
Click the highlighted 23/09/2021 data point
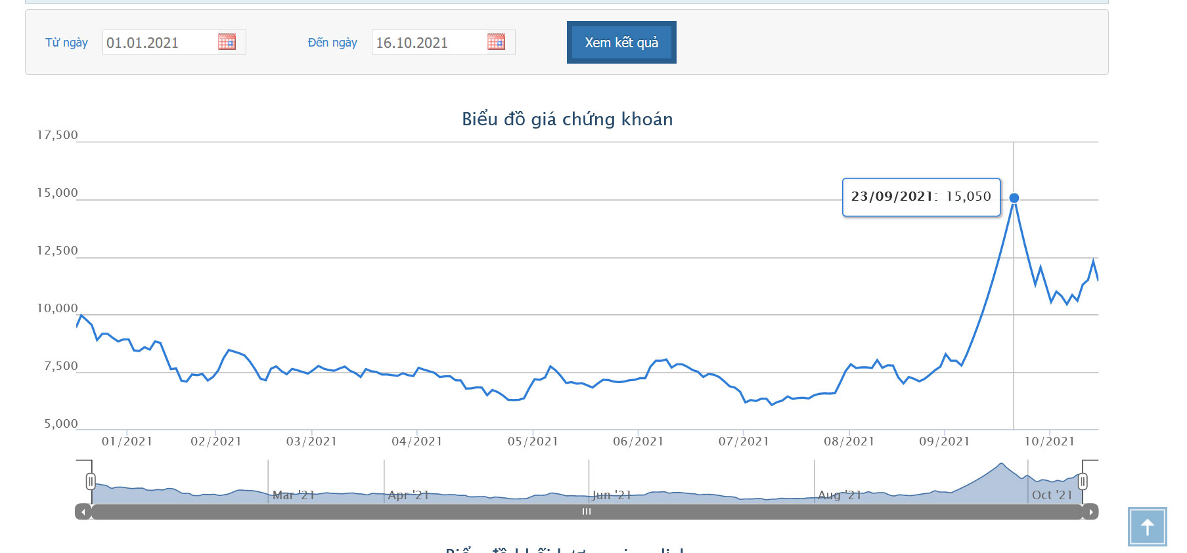click(x=1014, y=198)
